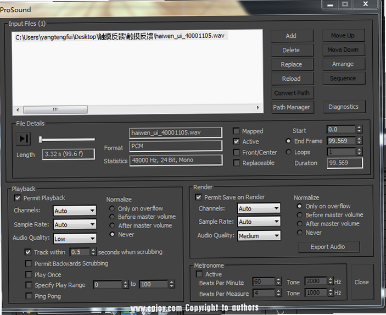Click the Start field spinner arrows
The height and width of the screenshot is (315, 386).
click(x=359, y=129)
